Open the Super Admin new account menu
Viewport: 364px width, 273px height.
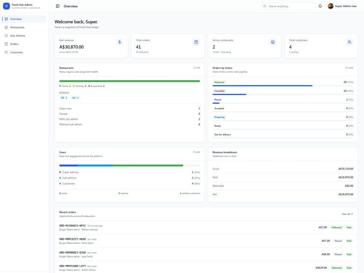[342, 6]
